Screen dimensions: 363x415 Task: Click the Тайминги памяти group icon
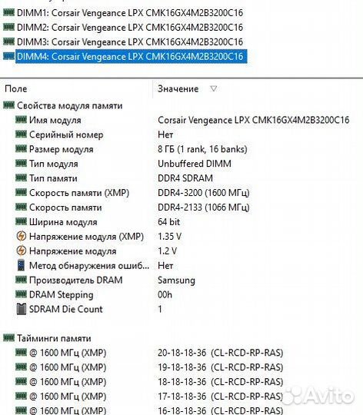[x=8, y=338]
